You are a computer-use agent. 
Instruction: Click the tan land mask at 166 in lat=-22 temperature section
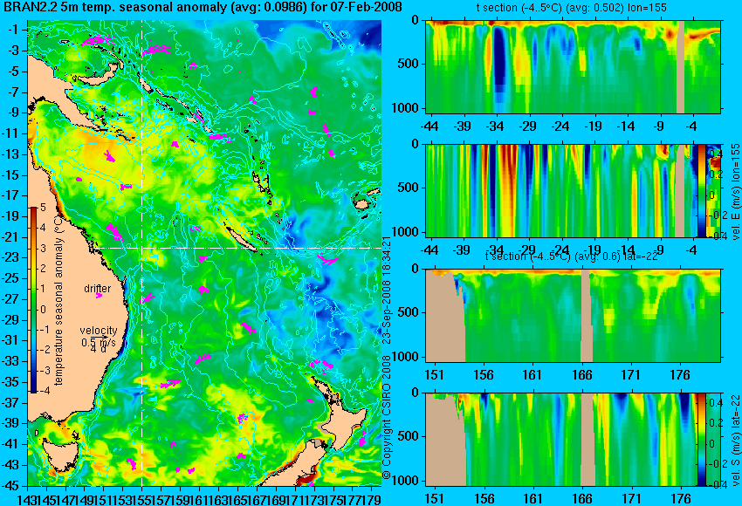pyautogui.click(x=586, y=316)
